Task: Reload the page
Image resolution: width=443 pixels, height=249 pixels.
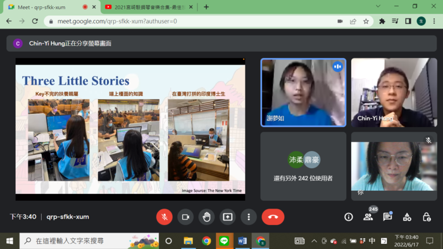Action: pos(35,21)
